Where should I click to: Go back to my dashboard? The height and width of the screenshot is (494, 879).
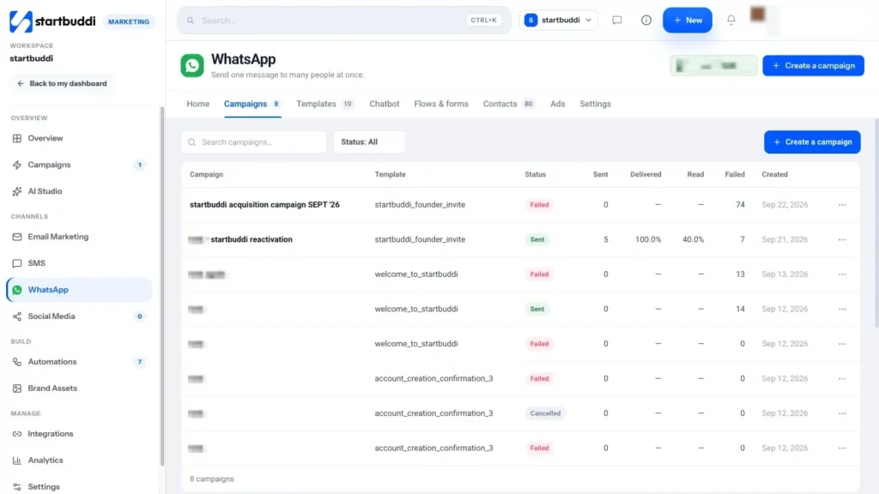pyautogui.click(x=62, y=83)
